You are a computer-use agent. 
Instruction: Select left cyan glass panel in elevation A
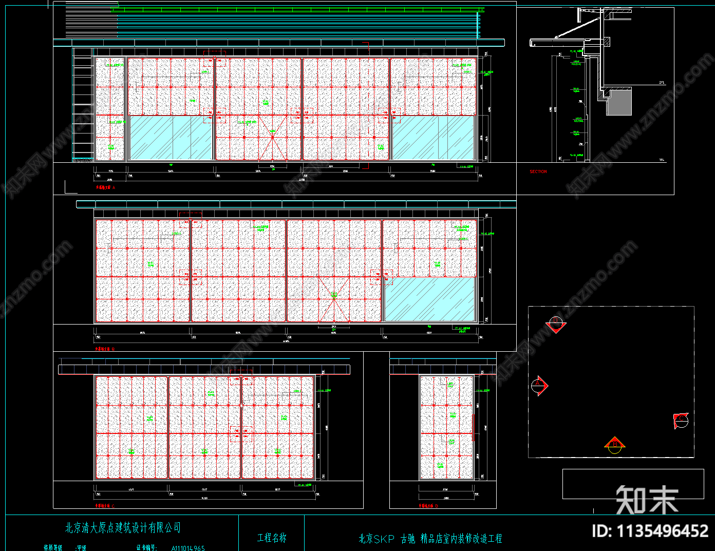click(x=171, y=137)
